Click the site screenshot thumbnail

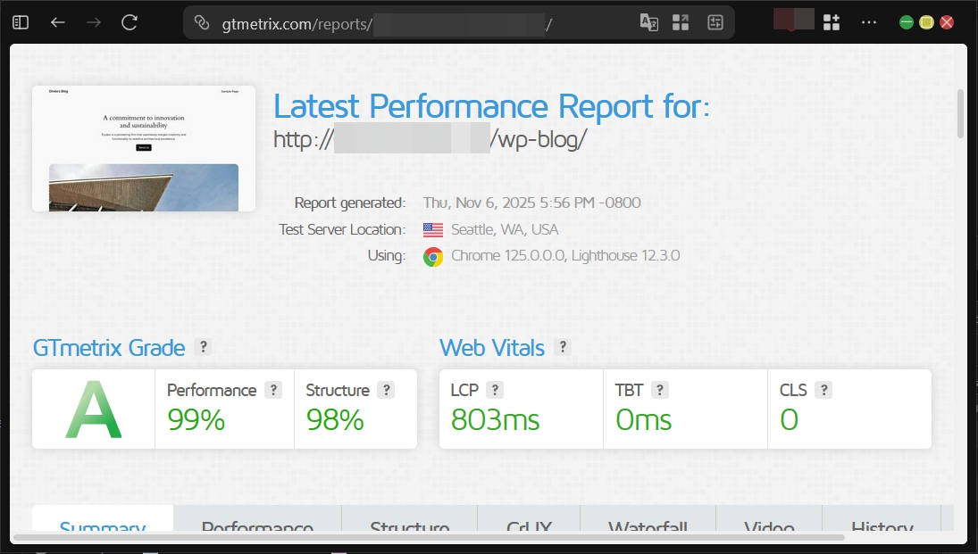[144, 148]
